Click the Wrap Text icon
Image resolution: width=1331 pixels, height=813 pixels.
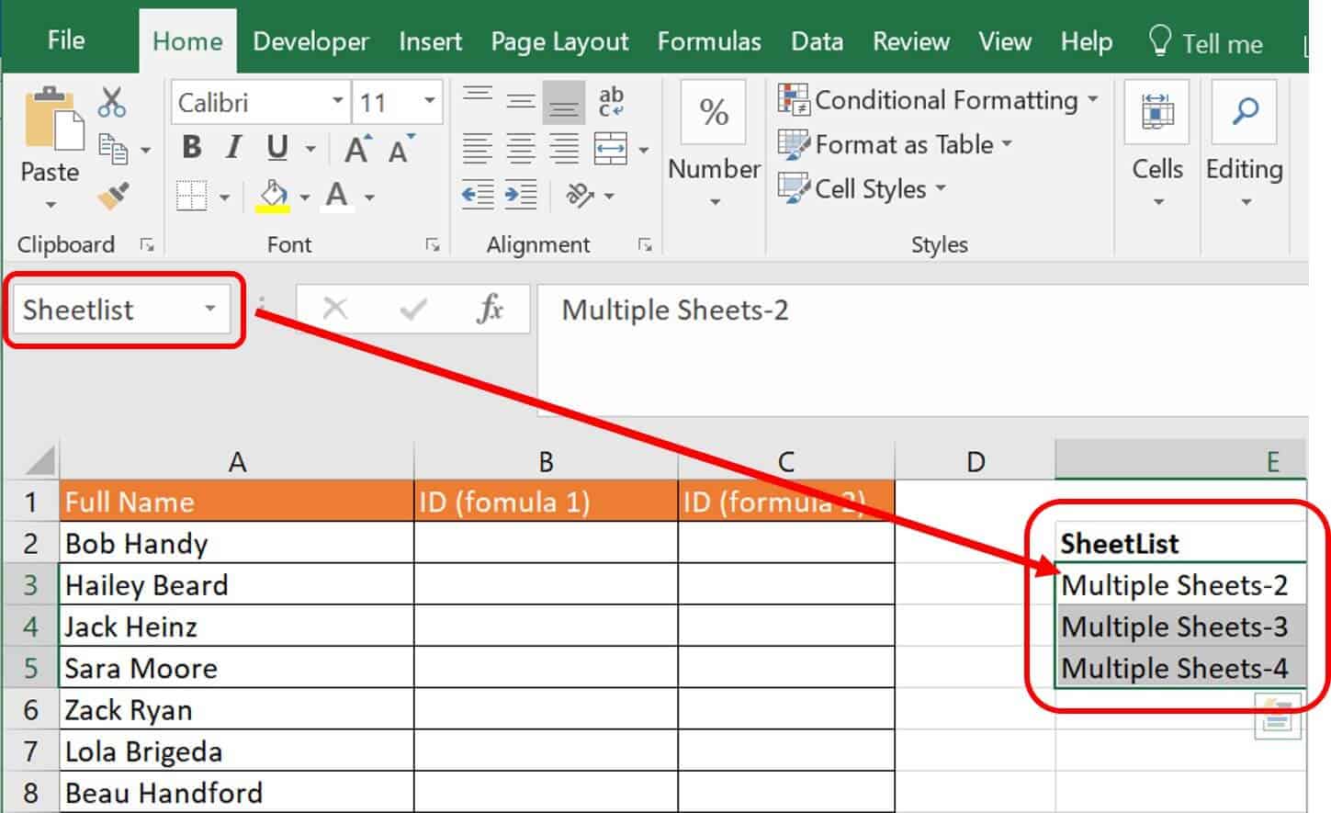[x=611, y=101]
